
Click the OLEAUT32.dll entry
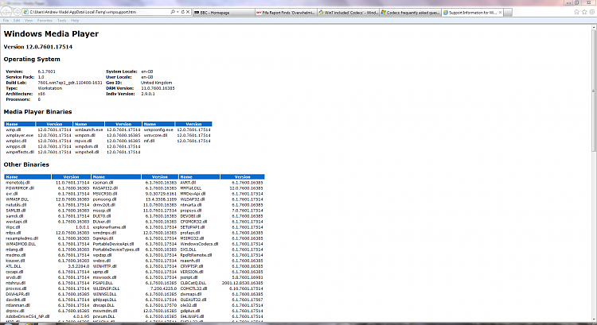[193, 300]
